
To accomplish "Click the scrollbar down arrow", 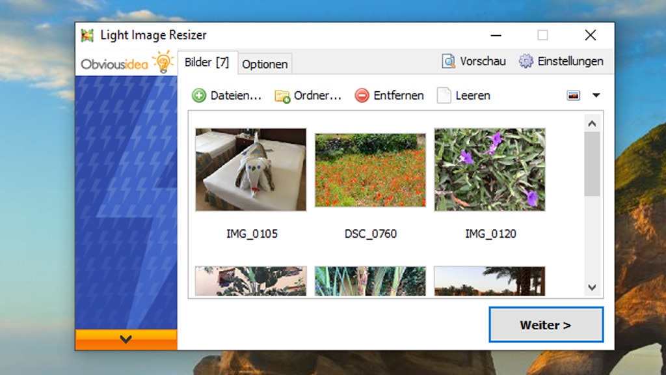I will tap(591, 287).
